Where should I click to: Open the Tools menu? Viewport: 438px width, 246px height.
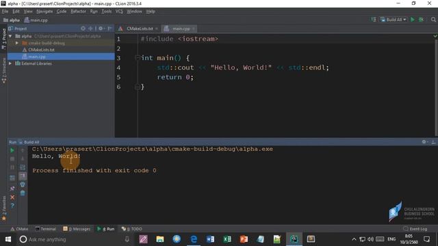(107, 12)
